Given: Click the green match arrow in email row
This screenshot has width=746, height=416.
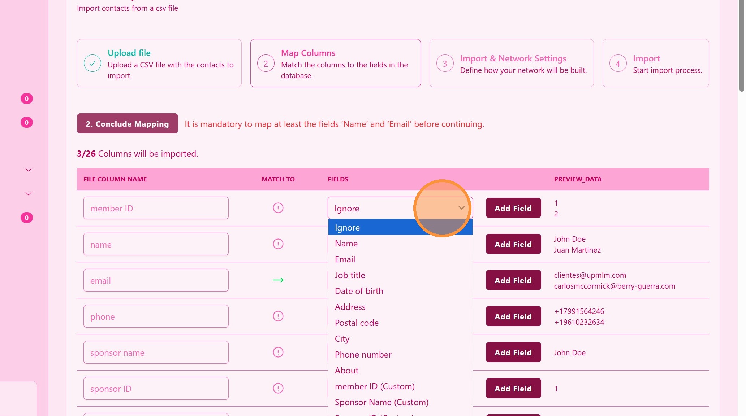Looking at the screenshot, I should coord(278,280).
